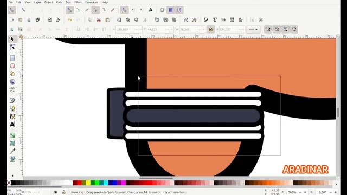Toggle snap to grids button
347x195 pixels.
coord(171,10)
